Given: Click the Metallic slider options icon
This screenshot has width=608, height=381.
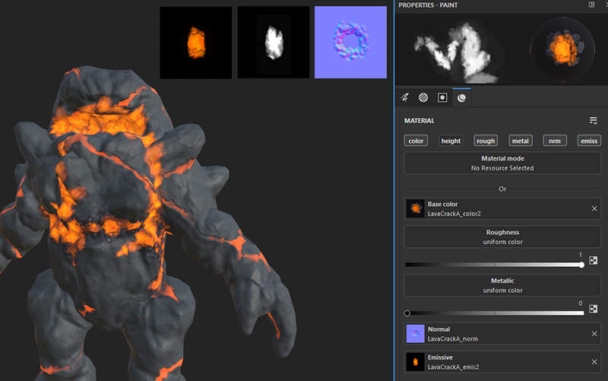Looking at the screenshot, I should 594,309.
